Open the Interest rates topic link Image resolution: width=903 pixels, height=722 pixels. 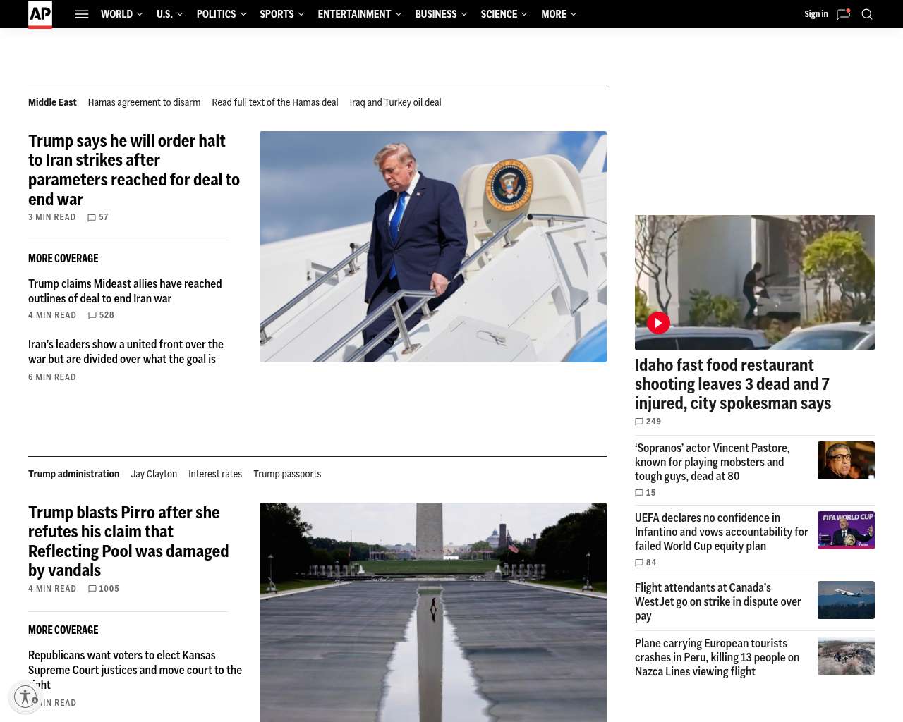click(215, 474)
